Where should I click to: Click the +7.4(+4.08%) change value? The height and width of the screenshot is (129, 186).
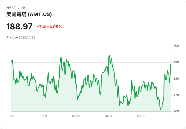pyautogui.click(x=50, y=27)
